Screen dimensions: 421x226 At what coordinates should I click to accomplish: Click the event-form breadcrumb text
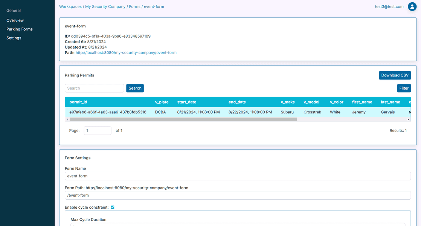coord(154,6)
